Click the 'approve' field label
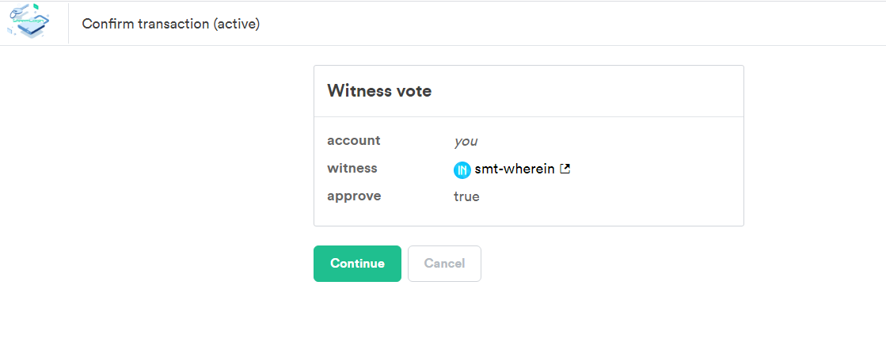This screenshot has height=350, width=886. [x=354, y=196]
